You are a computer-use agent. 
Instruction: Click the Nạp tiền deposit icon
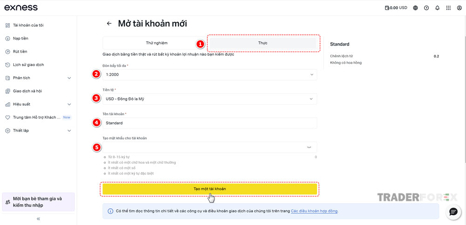[8, 39]
